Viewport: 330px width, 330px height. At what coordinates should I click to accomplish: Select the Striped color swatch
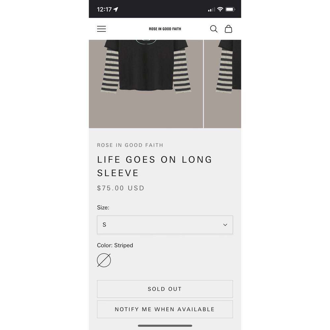104,260
